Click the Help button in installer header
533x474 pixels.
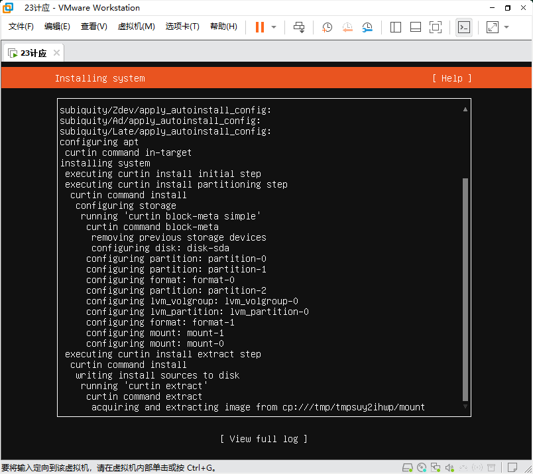point(451,78)
